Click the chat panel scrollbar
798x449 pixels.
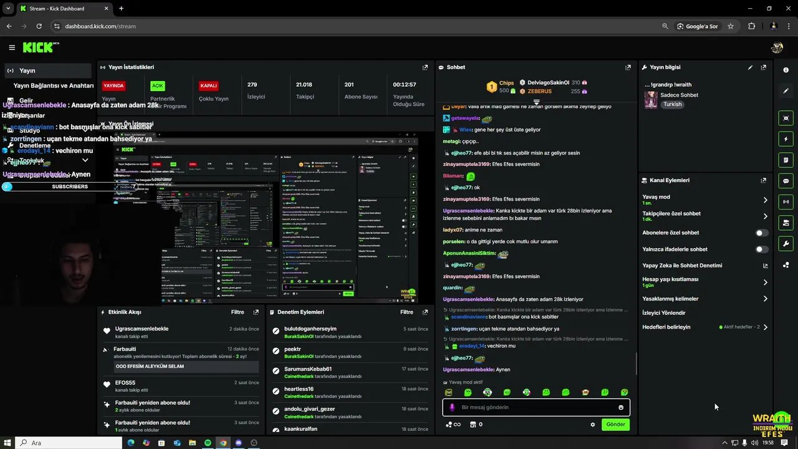[x=636, y=364]
